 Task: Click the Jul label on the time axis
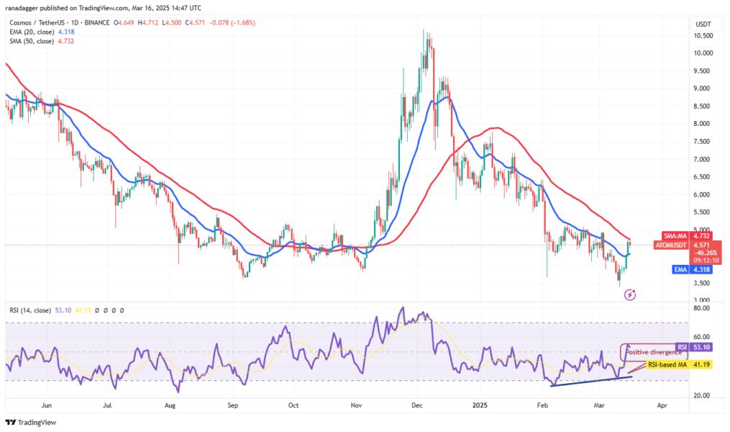coord(107,405)
